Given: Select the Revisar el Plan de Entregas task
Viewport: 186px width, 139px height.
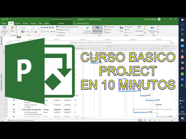Looking at the screenshot, I should [31, 106].
